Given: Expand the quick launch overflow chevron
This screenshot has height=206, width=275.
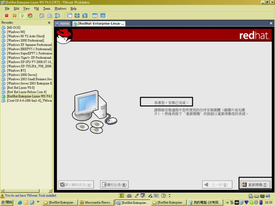Looking at the screenshot, I should click(38, 202).
